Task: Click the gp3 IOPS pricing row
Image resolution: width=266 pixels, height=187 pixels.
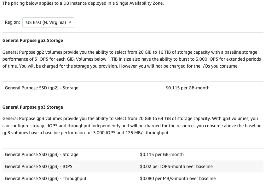Action: (132, 166)
